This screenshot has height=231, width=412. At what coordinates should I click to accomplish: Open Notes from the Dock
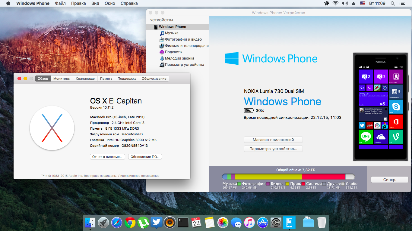210,223
